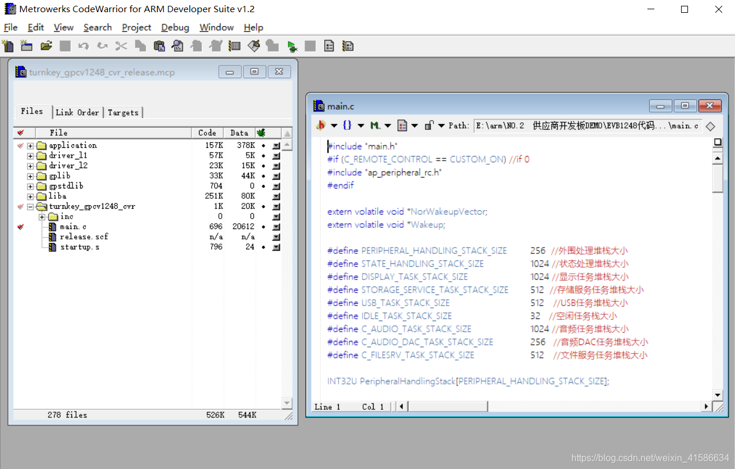Open the markers M popup in main.c
Viewport: 735px width, 469px height.
point(381,125)
